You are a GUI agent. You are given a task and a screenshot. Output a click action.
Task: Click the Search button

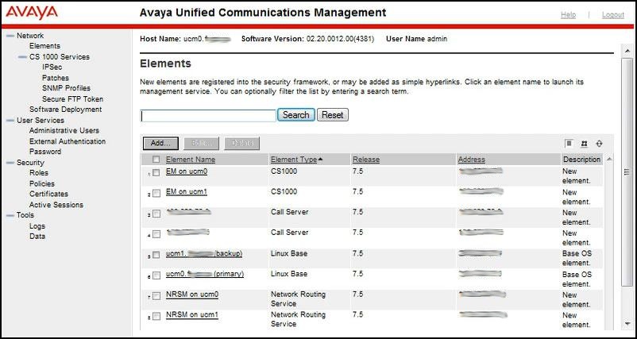[x=295, y=115]
